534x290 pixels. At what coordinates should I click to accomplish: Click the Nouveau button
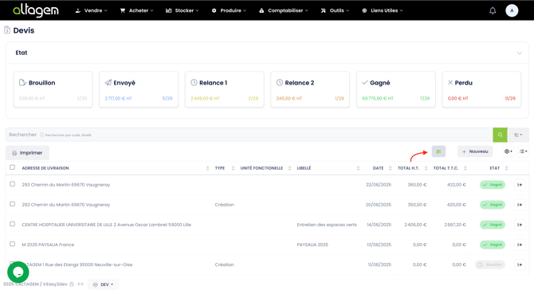pyautogui.click(x=475, y=151)
